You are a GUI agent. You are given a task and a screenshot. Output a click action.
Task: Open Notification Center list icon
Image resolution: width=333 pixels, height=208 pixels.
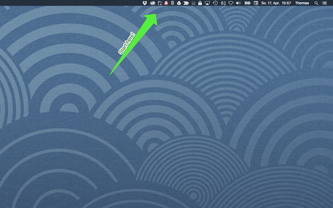[x=324, y=3]
